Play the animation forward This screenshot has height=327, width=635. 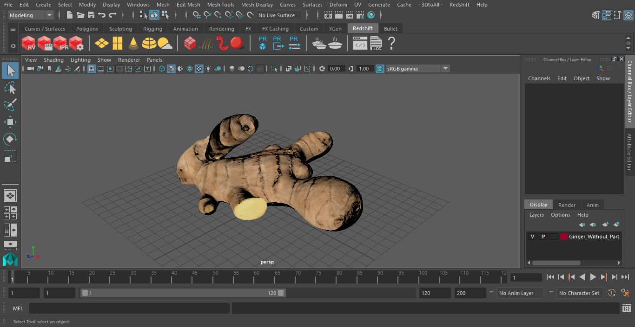point(593,277)
